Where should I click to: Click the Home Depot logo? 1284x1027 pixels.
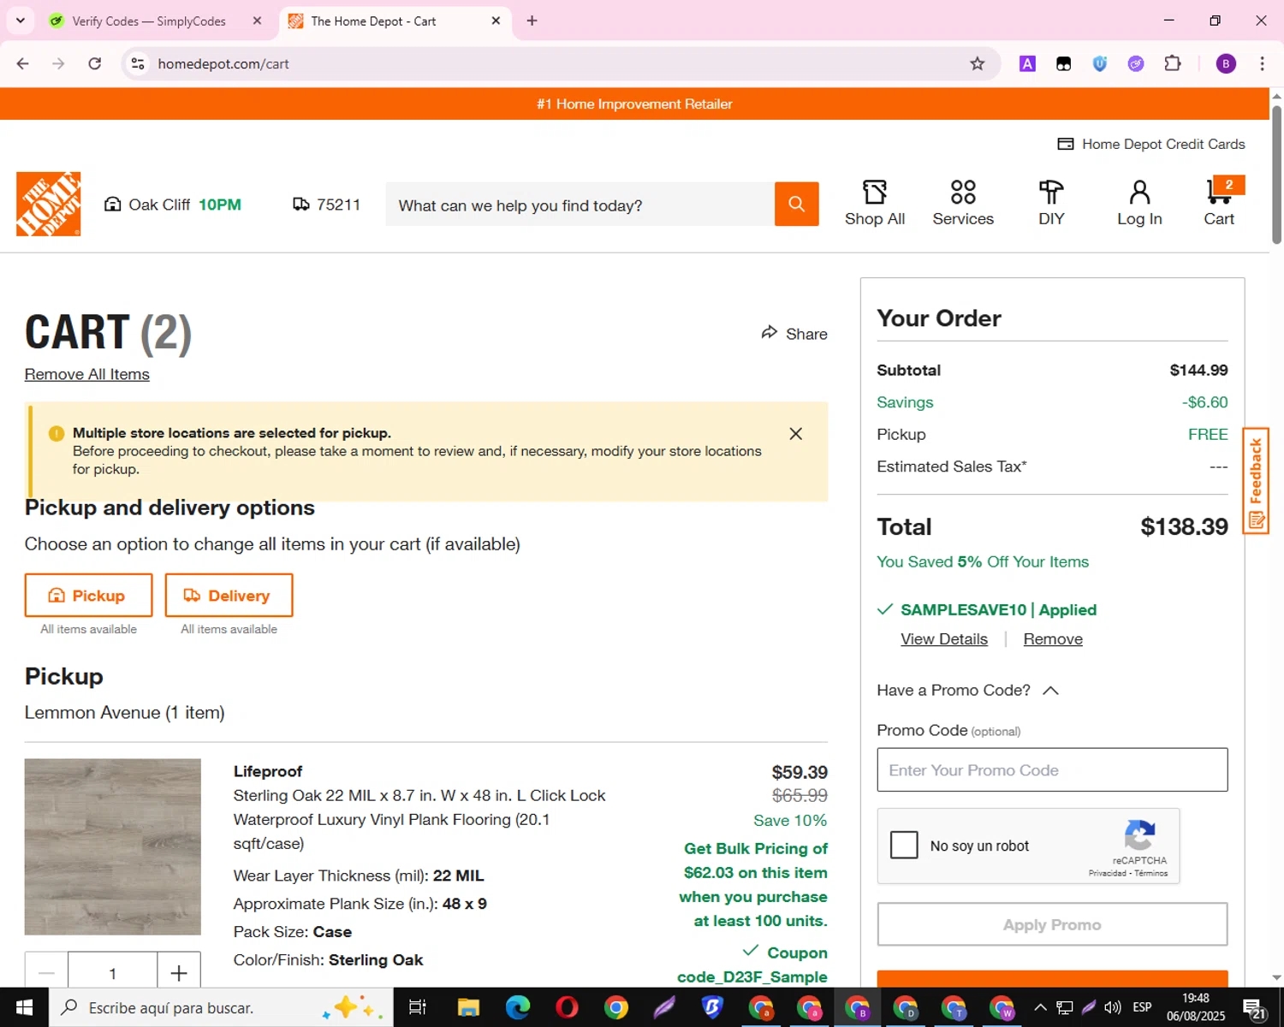pos(48,205)
